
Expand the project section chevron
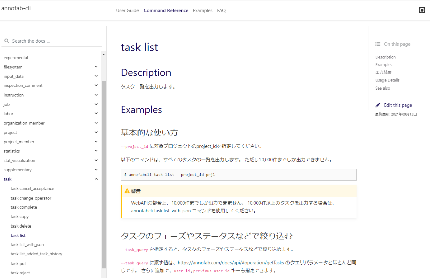[96, 132]
